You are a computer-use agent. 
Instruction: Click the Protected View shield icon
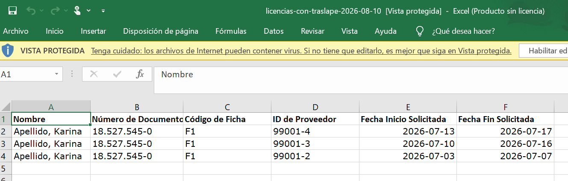pyautogui.click(x=8, y=51)
